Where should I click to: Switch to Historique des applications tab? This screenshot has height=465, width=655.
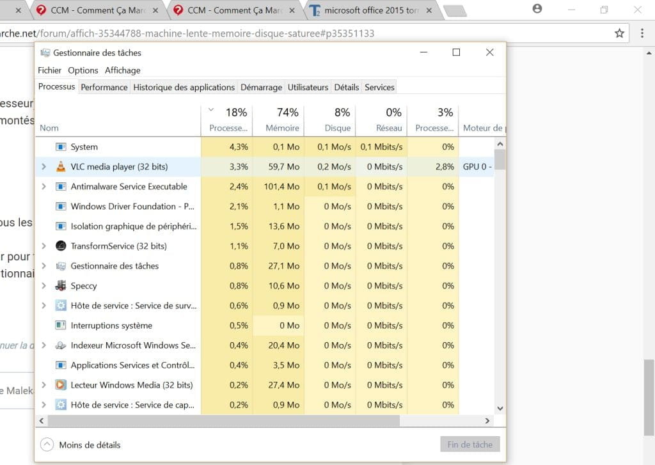[184, 88]
